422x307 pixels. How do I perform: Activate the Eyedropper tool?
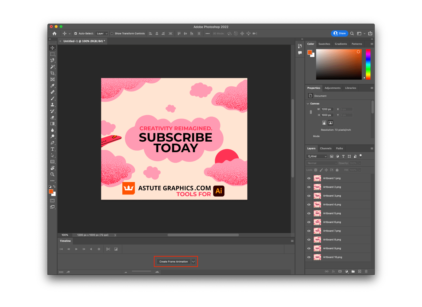53,85
